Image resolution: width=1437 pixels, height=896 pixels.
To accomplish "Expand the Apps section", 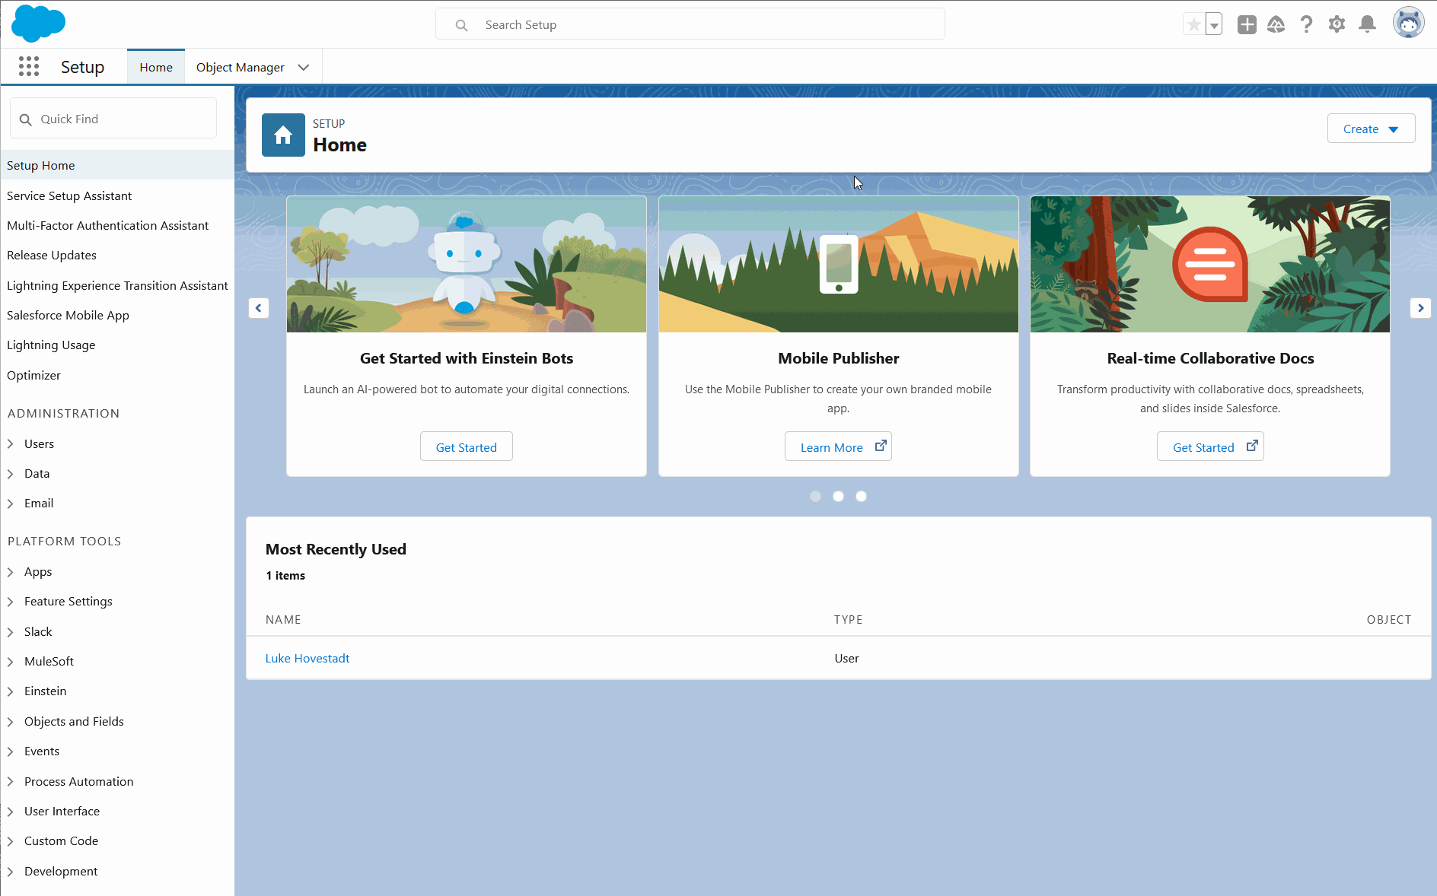I will 11,572.
